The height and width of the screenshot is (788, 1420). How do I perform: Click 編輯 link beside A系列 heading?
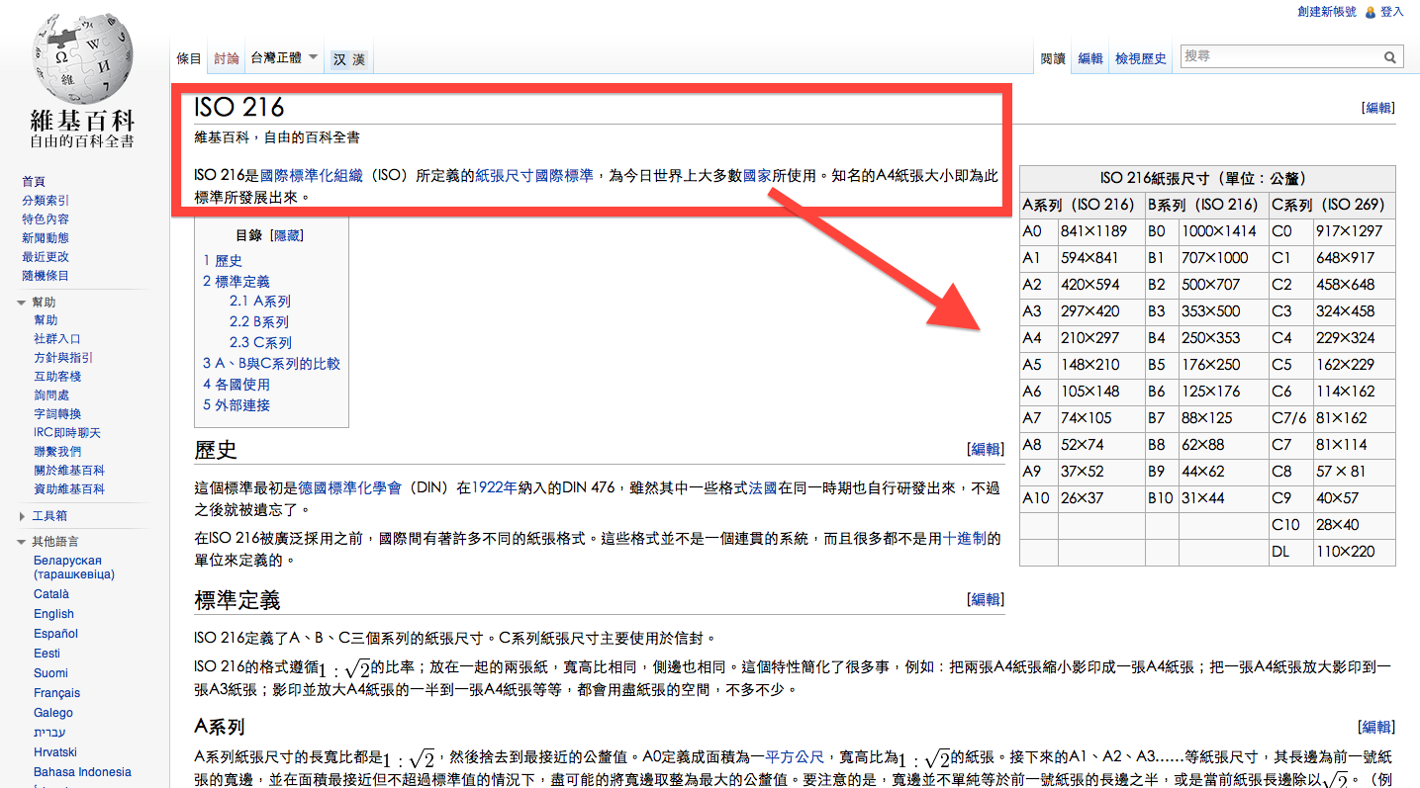pyautogui.click(x=1376, y=727)
